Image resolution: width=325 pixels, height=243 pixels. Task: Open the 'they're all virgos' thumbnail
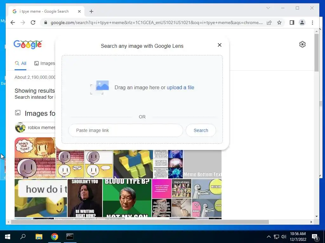tap(182, 189)
